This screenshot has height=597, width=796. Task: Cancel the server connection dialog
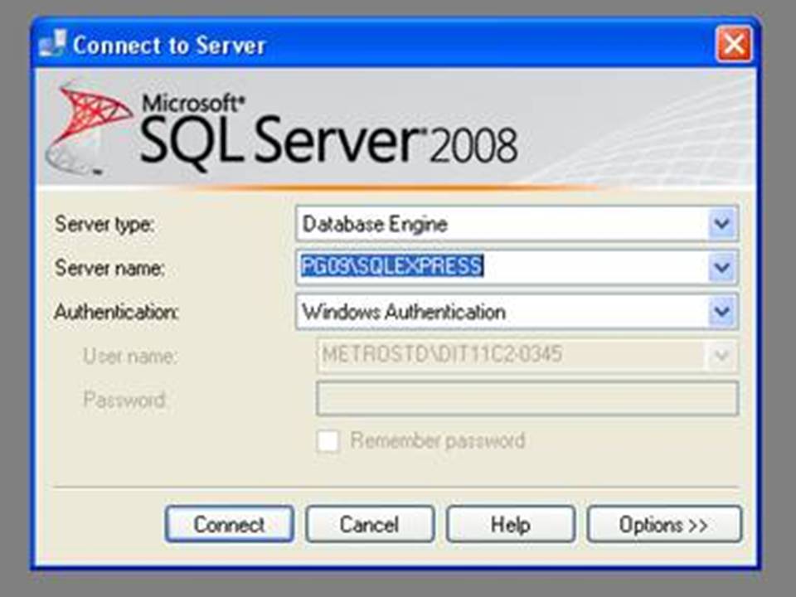(370, 524)
